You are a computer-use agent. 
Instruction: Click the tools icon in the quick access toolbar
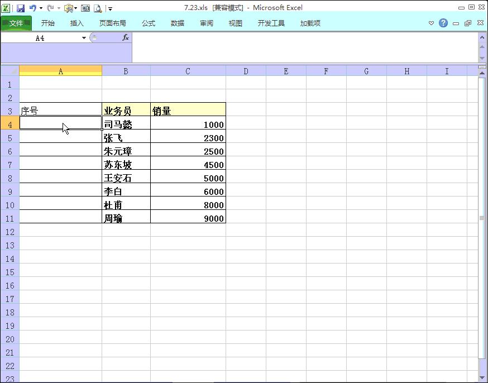69,8
